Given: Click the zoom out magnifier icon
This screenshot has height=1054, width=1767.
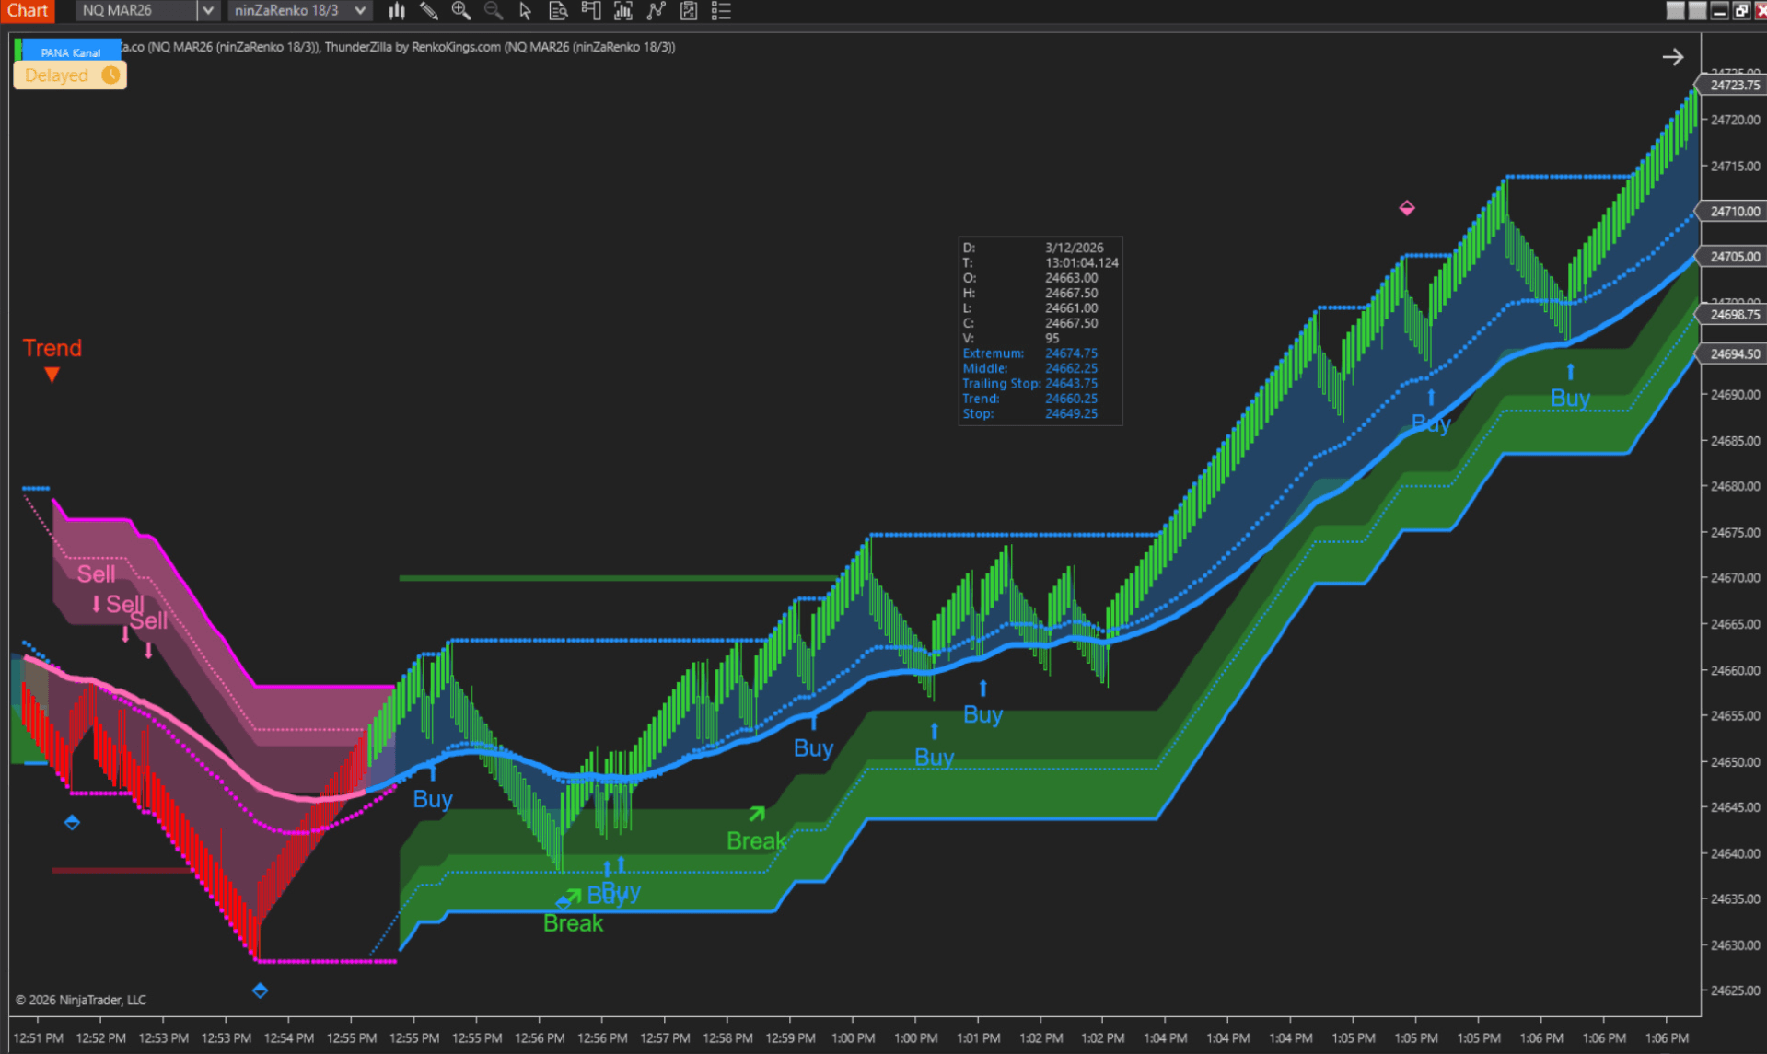Looking at the screenshot, I should (x=494, y=11).
